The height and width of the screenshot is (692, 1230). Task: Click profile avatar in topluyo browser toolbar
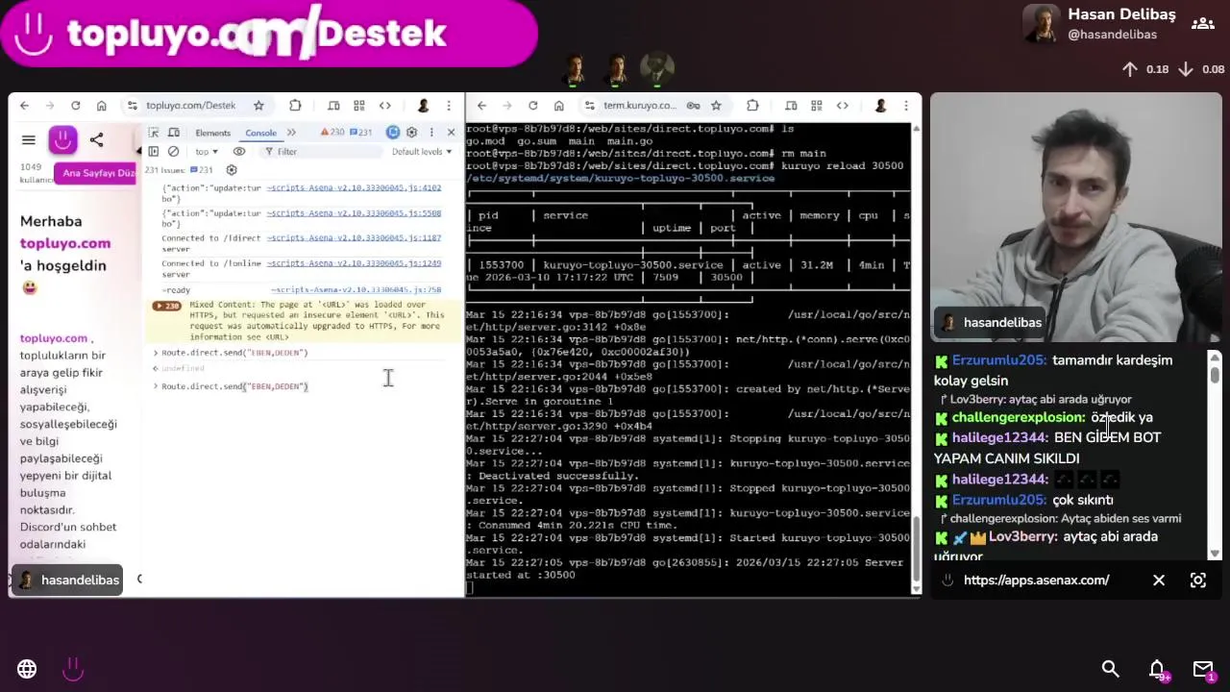(423, 106)
